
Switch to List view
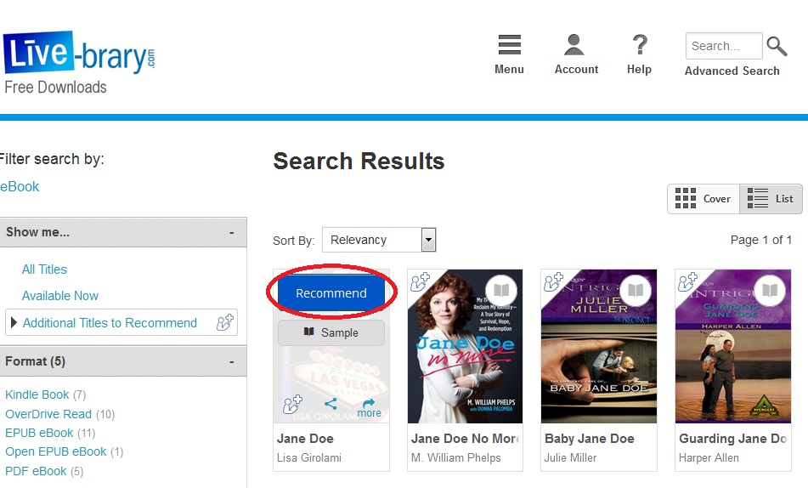tap(771, 199)
